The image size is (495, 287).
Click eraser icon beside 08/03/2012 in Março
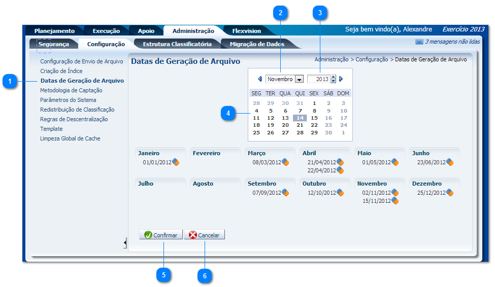click(285, 162)
